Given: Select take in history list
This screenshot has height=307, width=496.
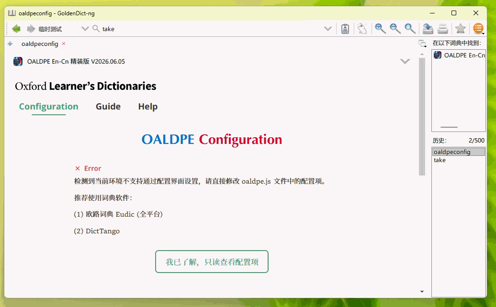Looking at the screenshot, I should pyautogui.click(x=459, y=160).
